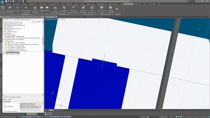Click first icon in Model Studio panel toolbar

coord(4,20)
